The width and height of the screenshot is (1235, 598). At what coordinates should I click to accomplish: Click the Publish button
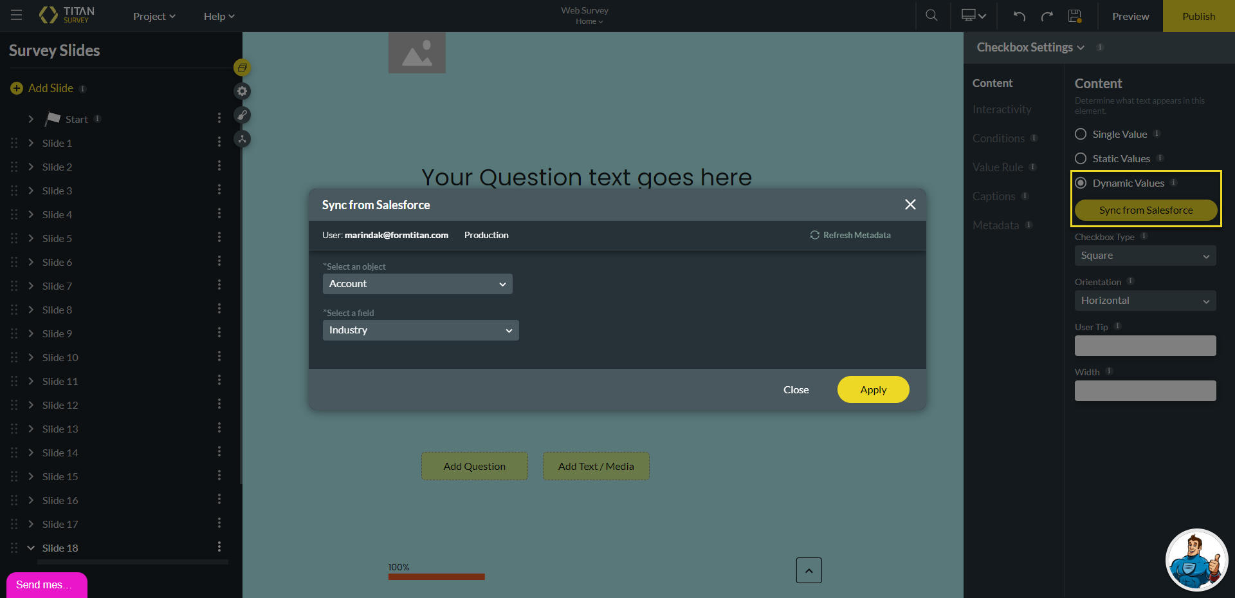(1198, 16)
